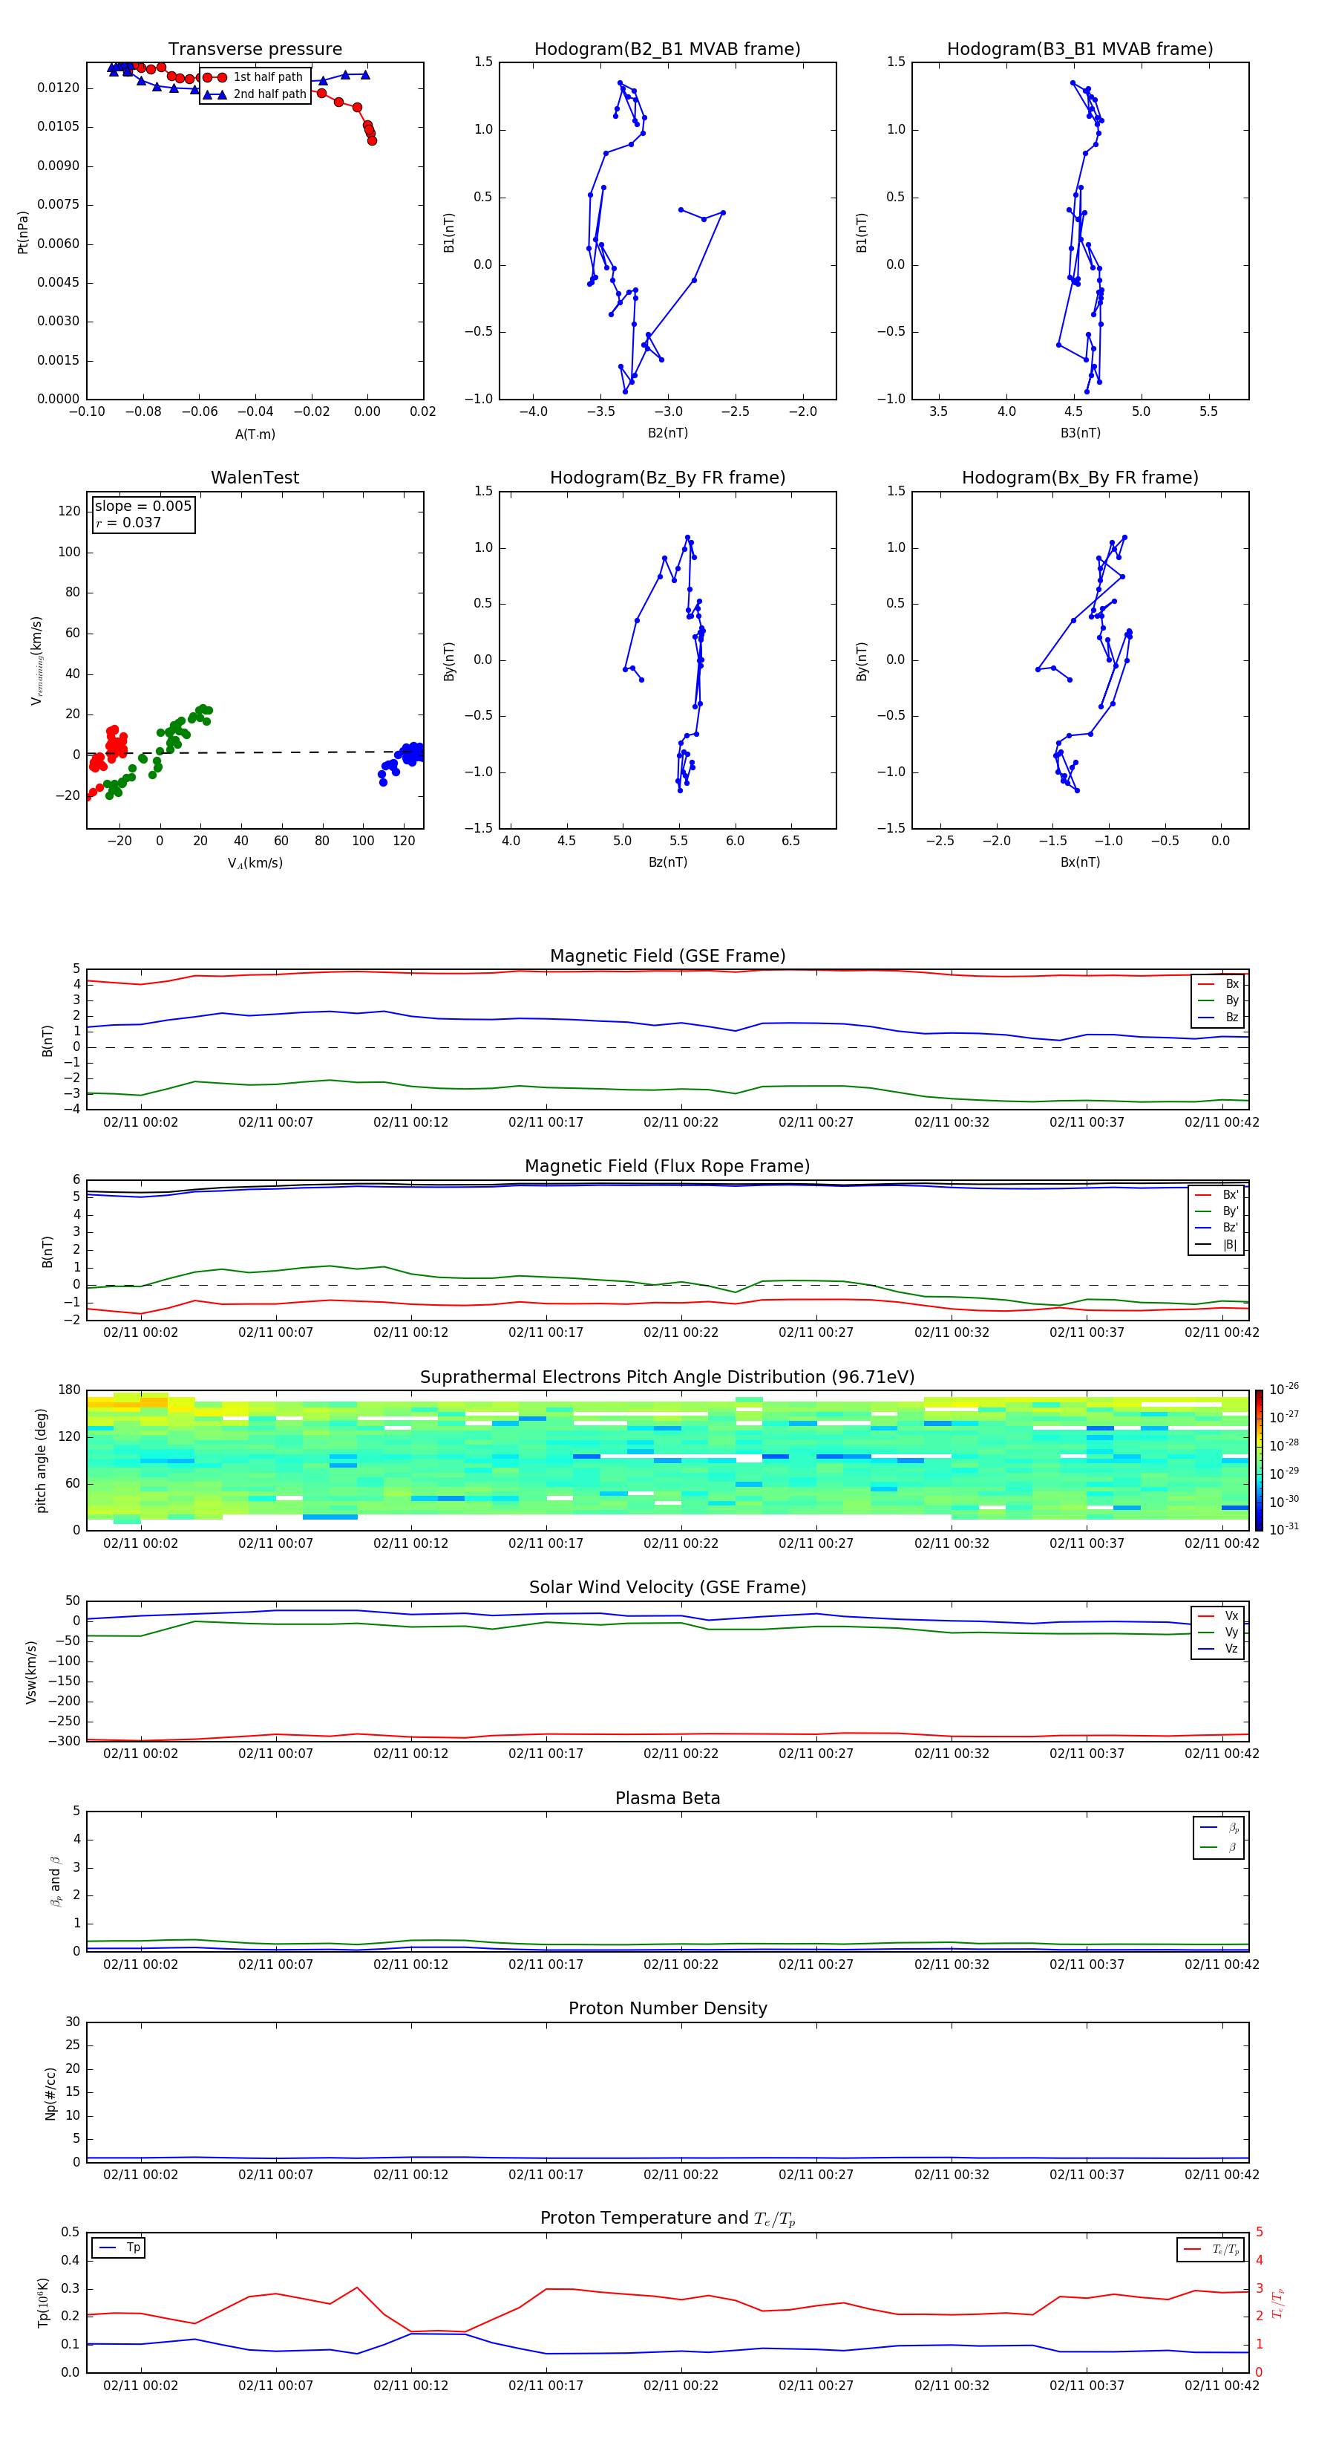Select "Bx" in the GSE magnetic field legend
Screen dimensions: 1336x2451
pyautogui.click(x=1218, y=984)
